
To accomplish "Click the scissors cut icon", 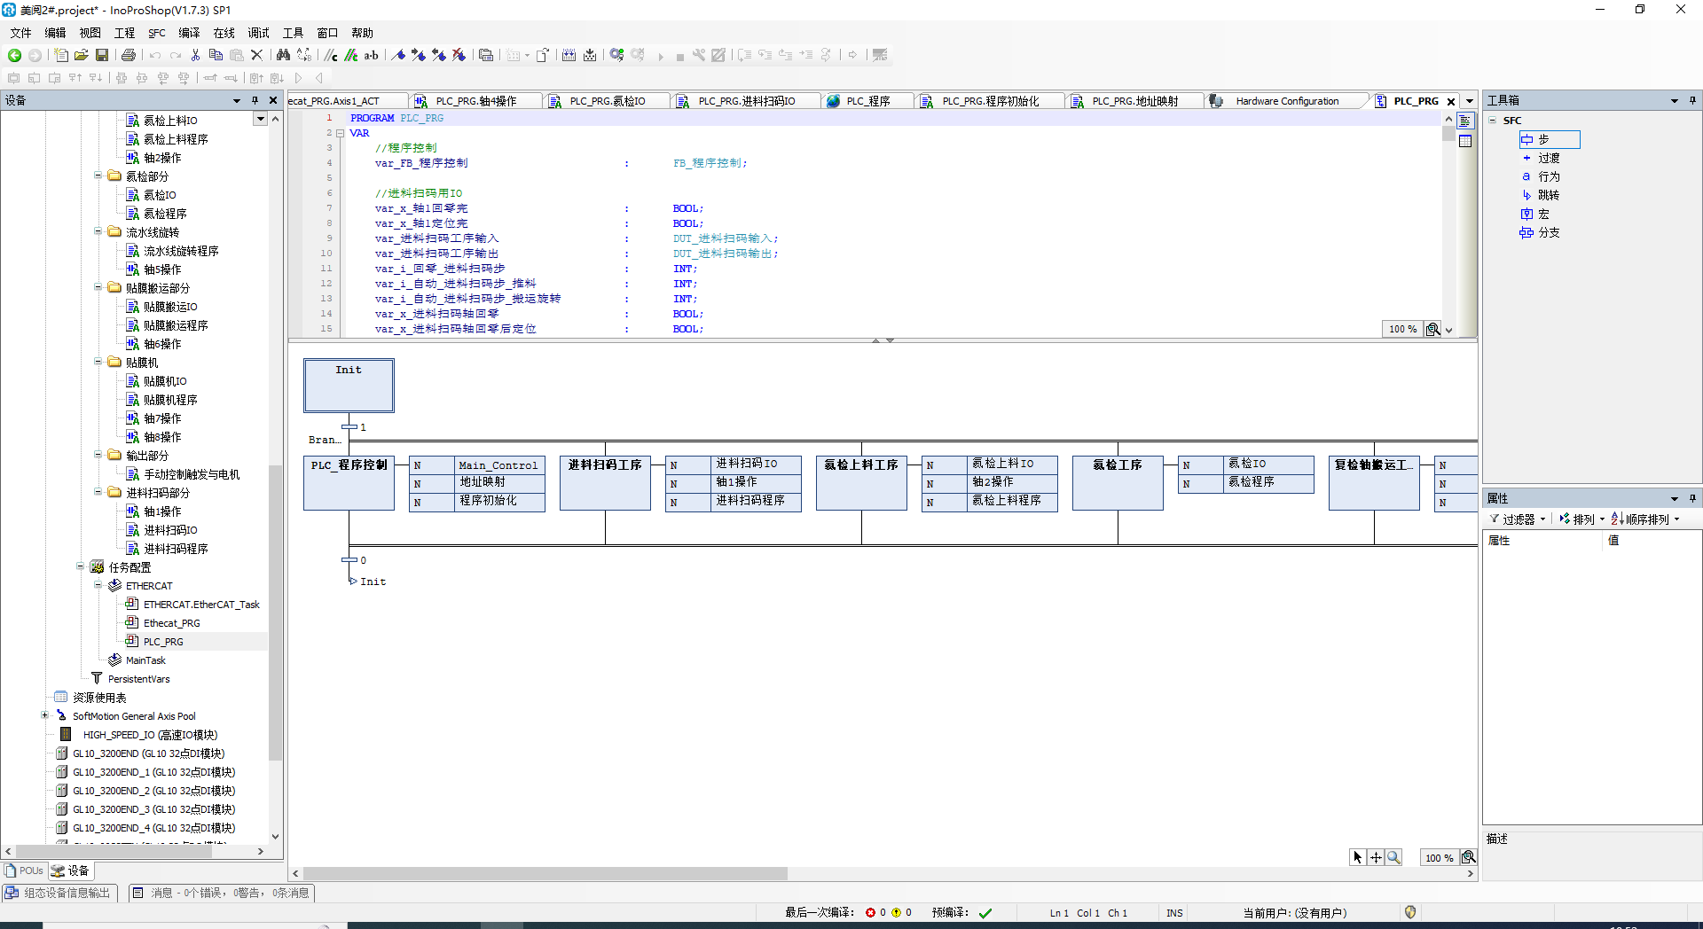I will 195,55.
